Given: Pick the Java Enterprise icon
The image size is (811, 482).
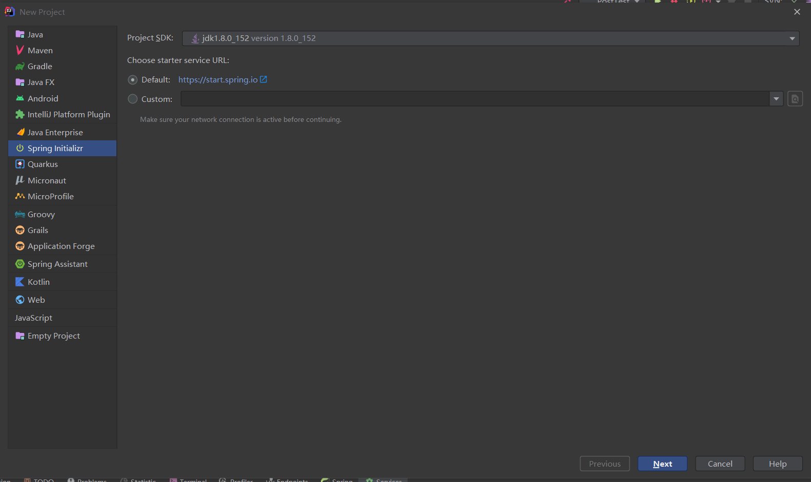Looking at the screenshot, I should point(20,132).
